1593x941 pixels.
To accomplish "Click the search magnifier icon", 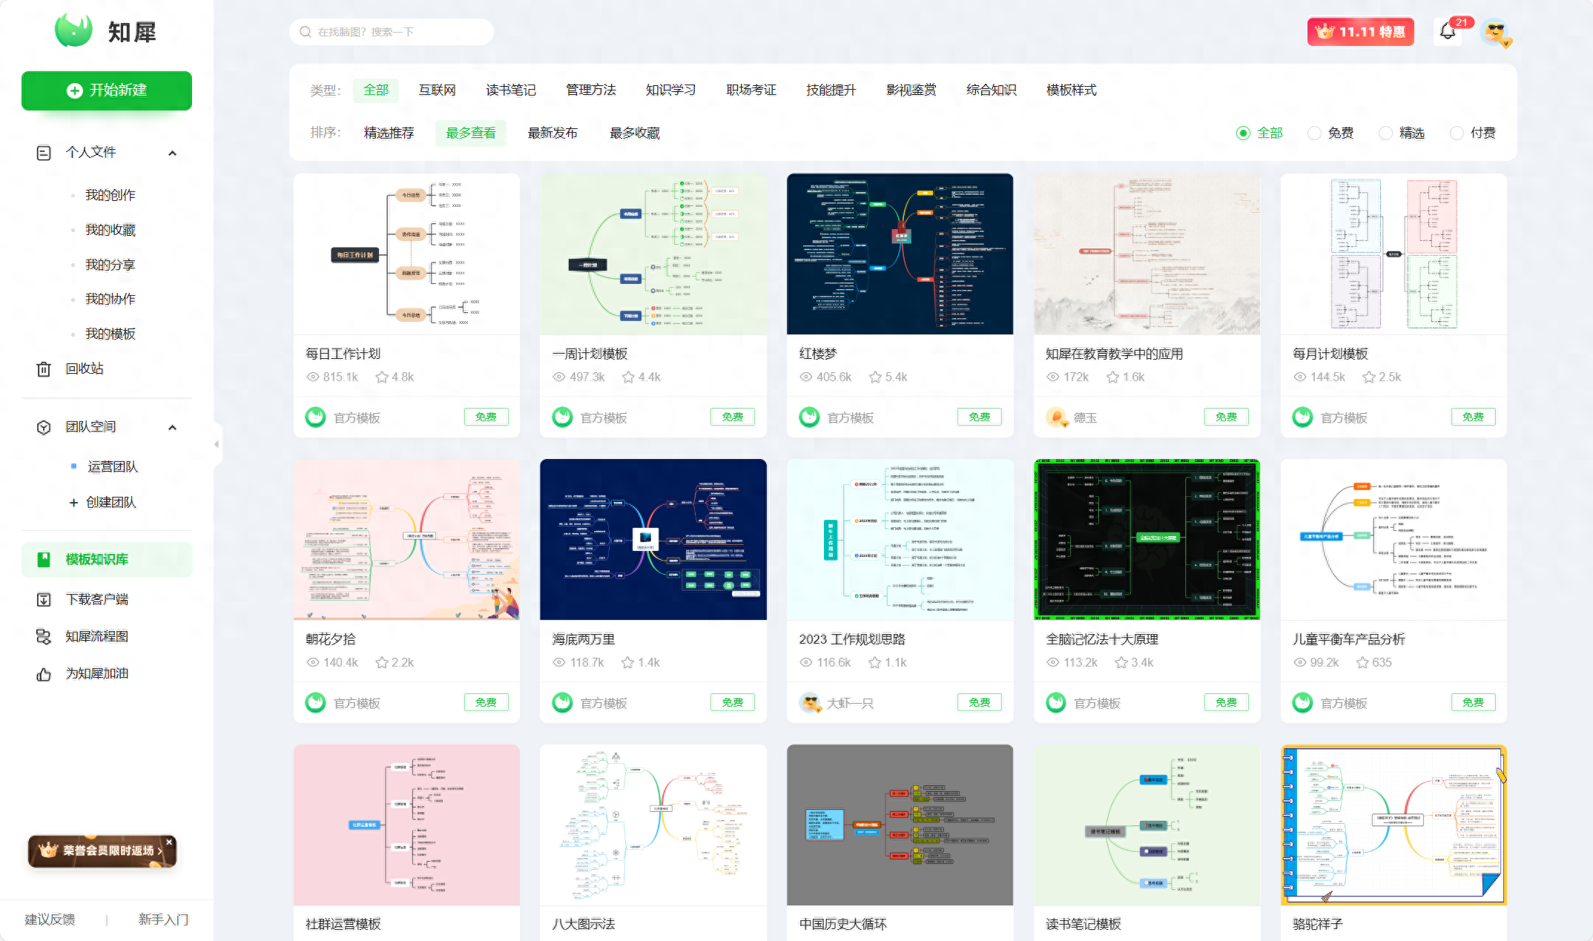I will click(306, 32).
